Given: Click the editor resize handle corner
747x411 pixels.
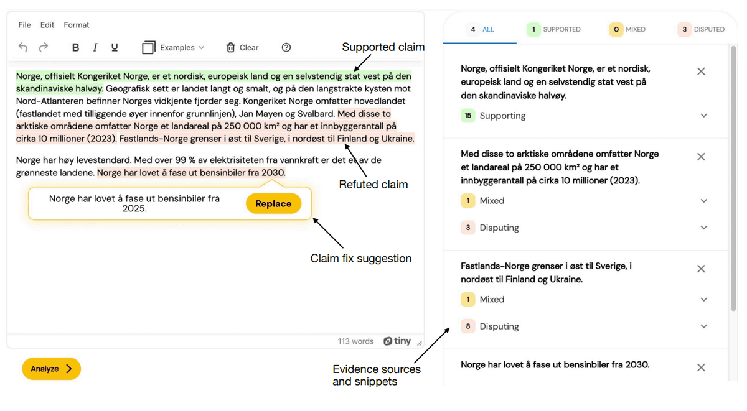Looking at the screenshot, I should point(420,343).
